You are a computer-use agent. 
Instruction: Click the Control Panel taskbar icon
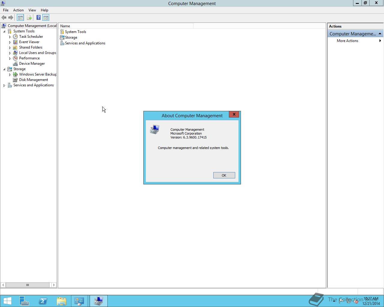pyautogui.click(x=79, y=301)
